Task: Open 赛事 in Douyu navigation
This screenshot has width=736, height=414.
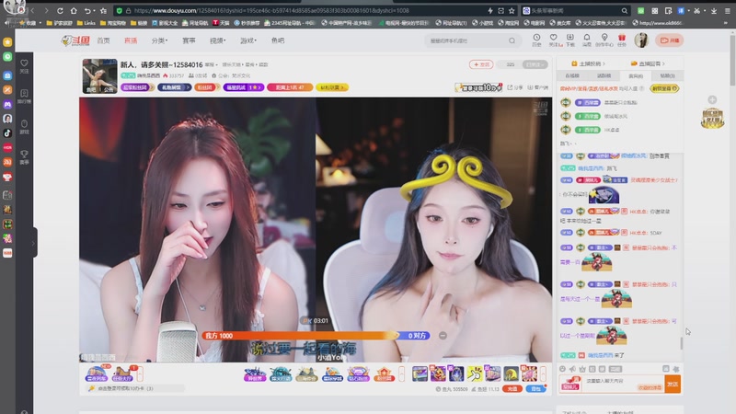Action: coord(189,40)
